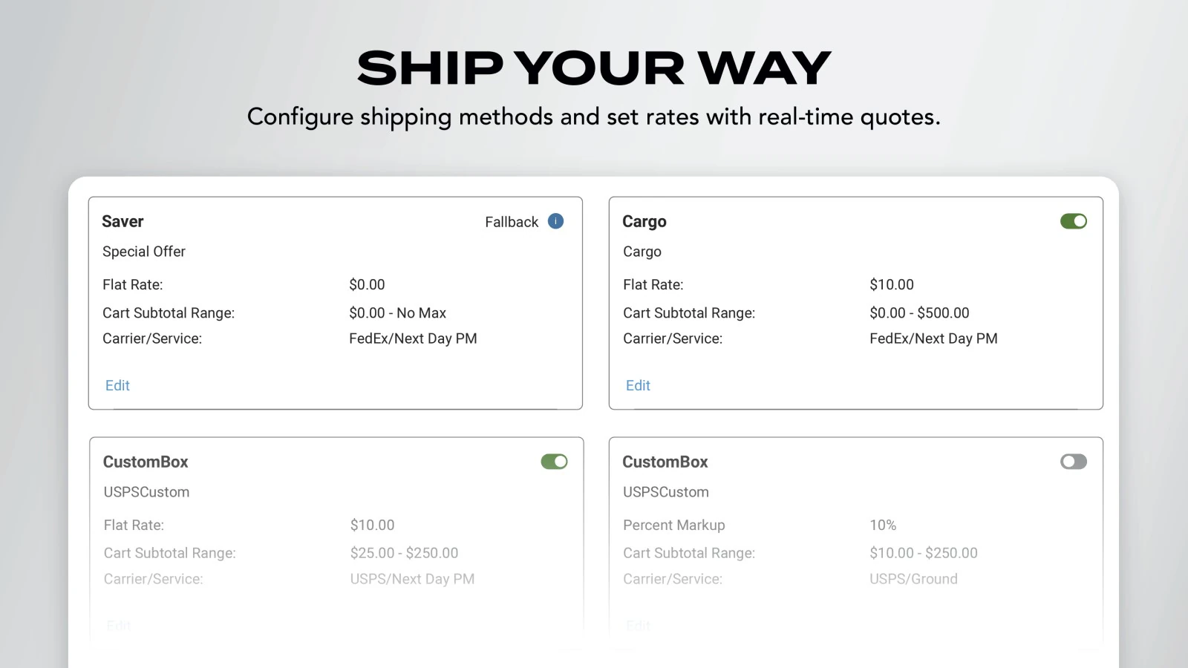Select the FedEx/Next Day PM value on Saver

413,338
